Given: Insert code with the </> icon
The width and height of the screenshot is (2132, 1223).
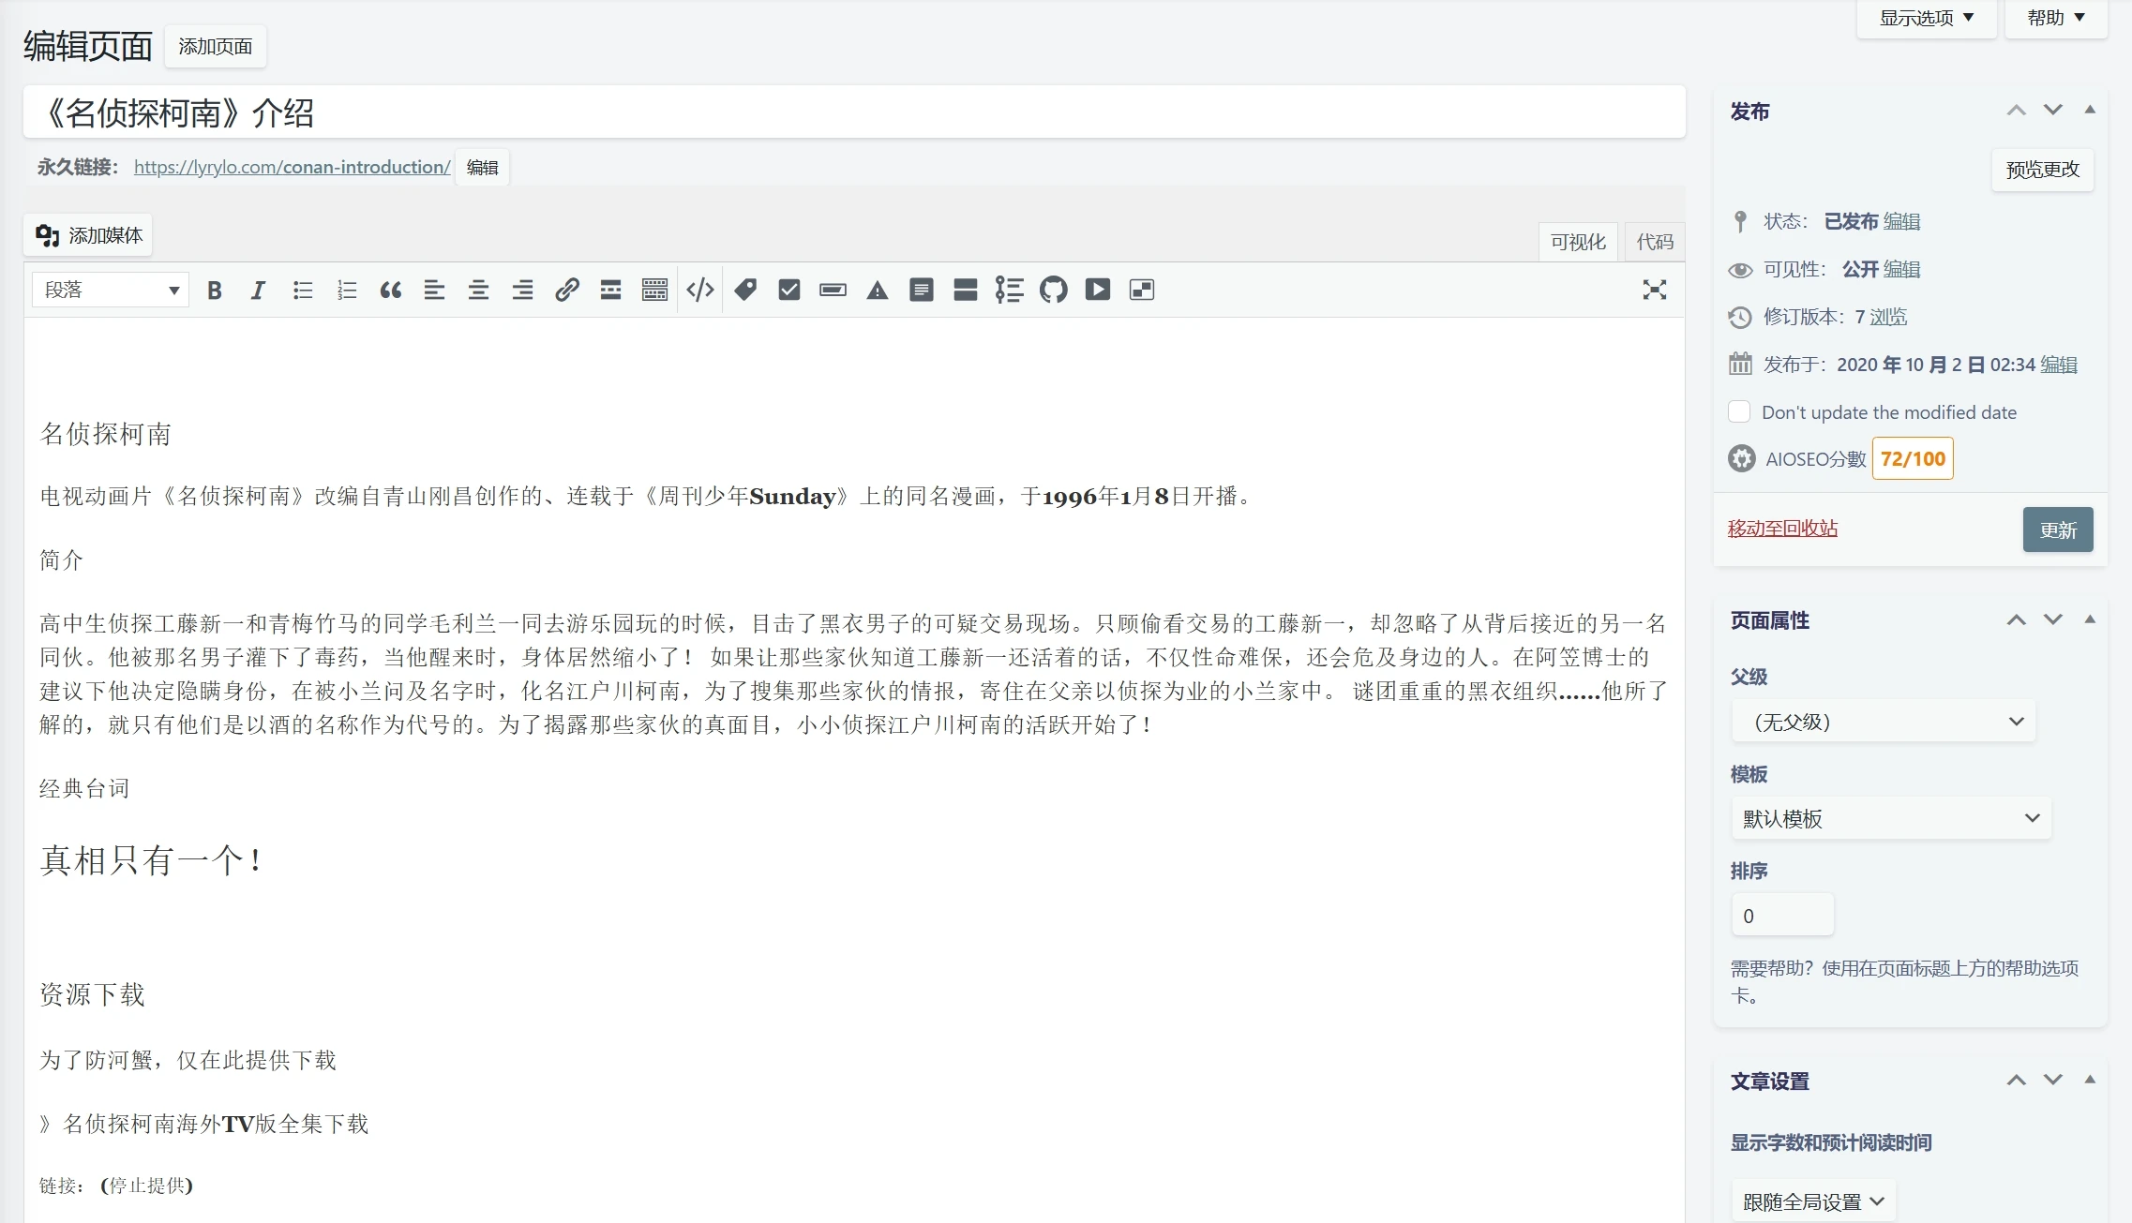Looking at the screenshot, I should 699,290.
